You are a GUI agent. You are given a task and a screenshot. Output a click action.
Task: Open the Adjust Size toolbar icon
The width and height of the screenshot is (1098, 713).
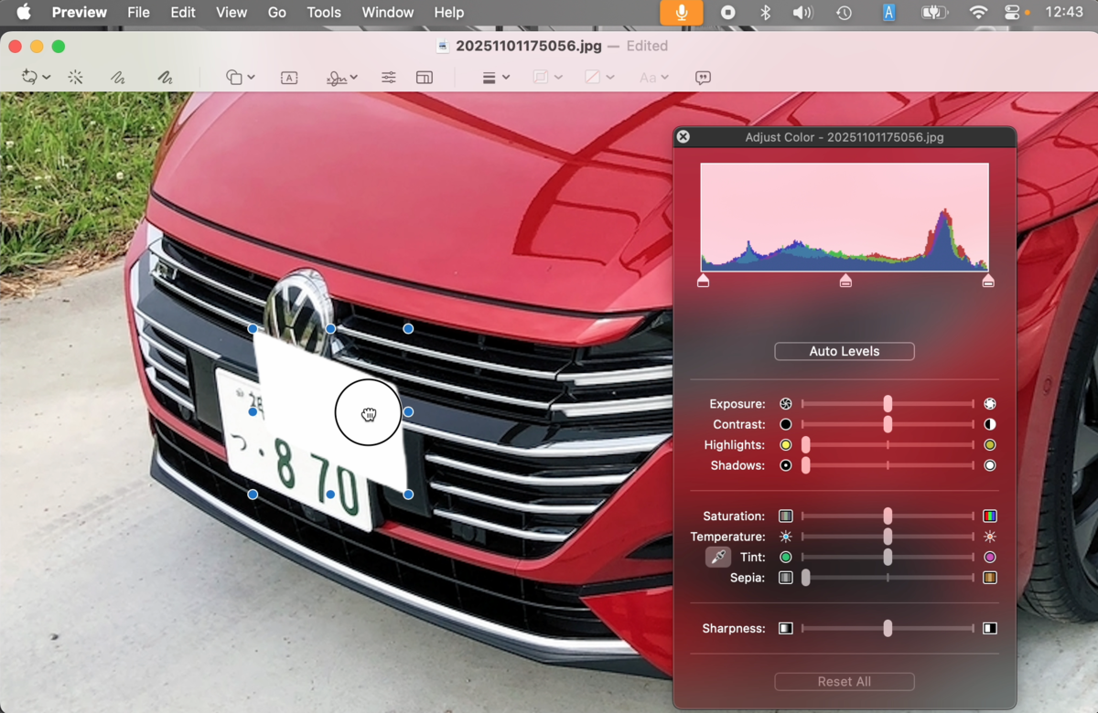(x=425, y=78)
